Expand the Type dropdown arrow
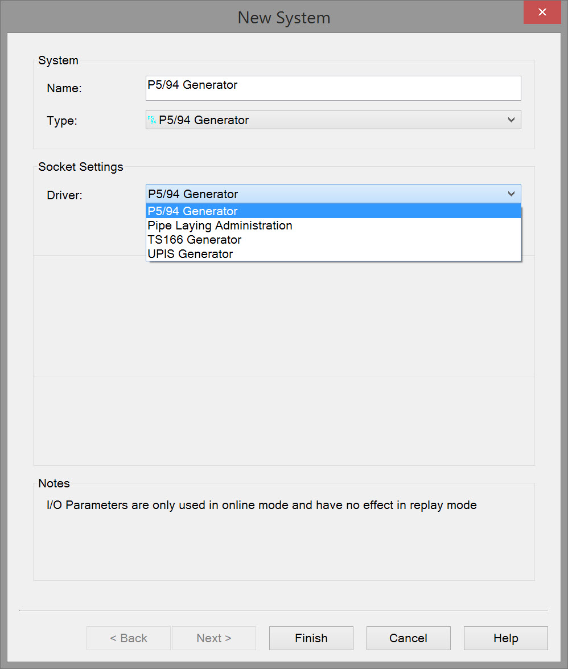Image resolution: width=568 pixels, height=669 pixels. coord(511,120)
